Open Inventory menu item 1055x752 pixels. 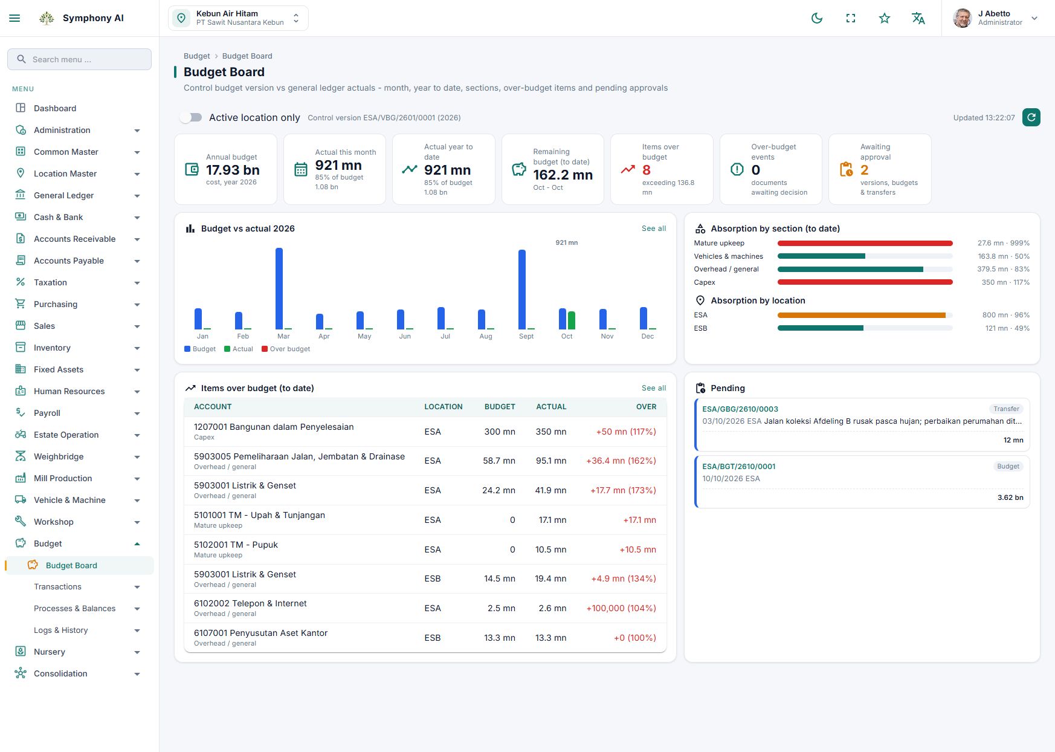[x=80, y=348]
